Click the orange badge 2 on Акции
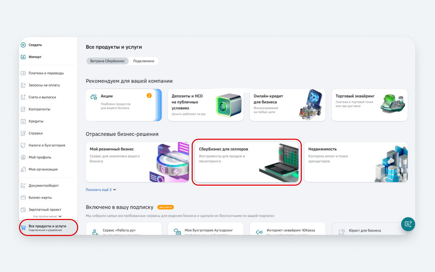This screenshot has height=272, width=435. coord(149,96)
